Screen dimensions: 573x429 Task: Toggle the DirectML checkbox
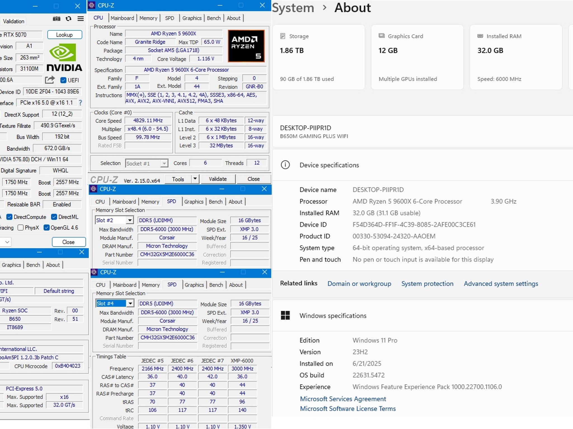54,217
